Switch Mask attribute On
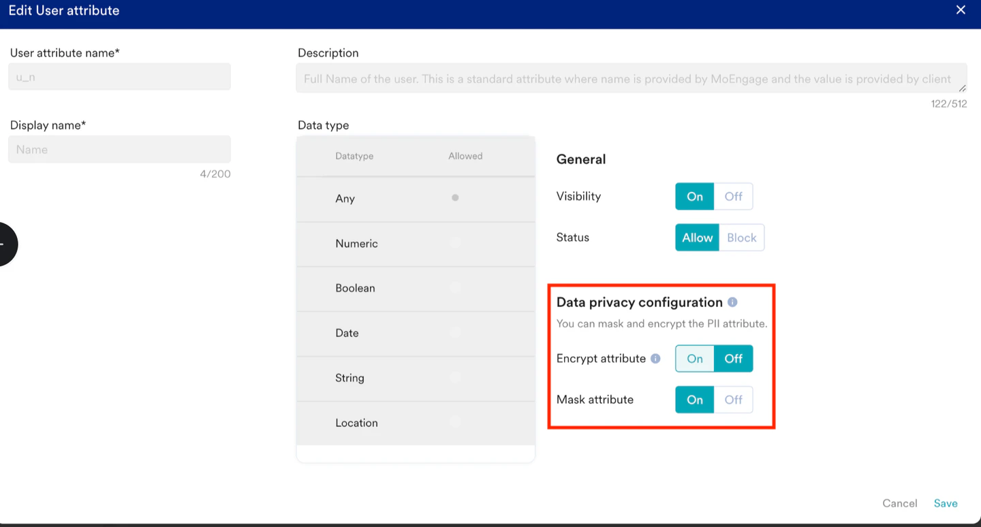 (694, 400)
